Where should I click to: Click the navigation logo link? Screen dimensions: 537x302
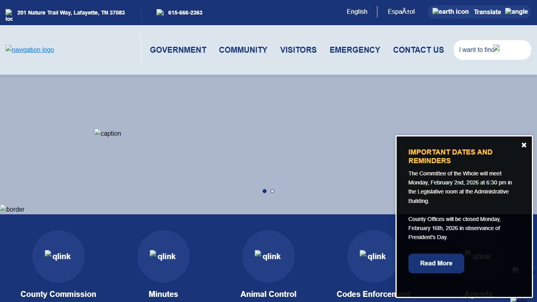click(x=30, y=50)
